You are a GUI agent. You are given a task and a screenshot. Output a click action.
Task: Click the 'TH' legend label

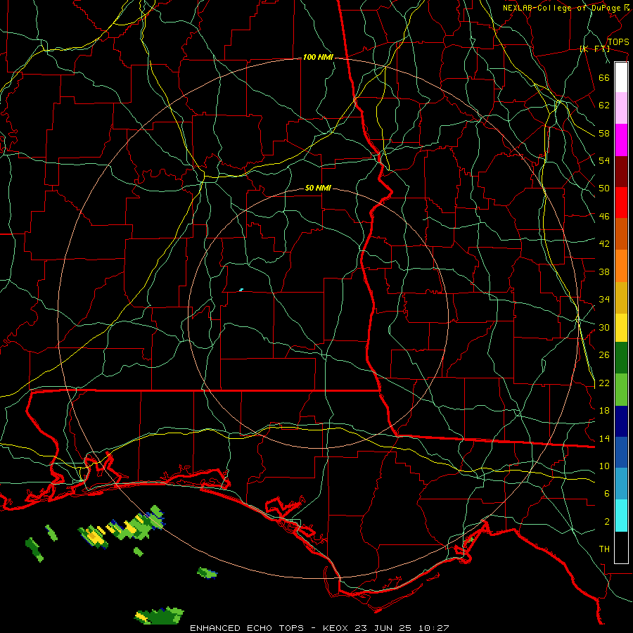coord(604,549)
